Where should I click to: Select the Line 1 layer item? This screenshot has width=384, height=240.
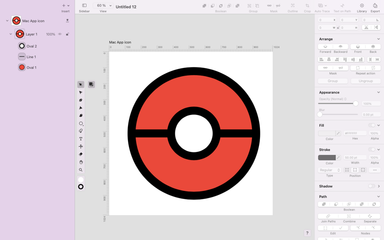pos(27,57)
